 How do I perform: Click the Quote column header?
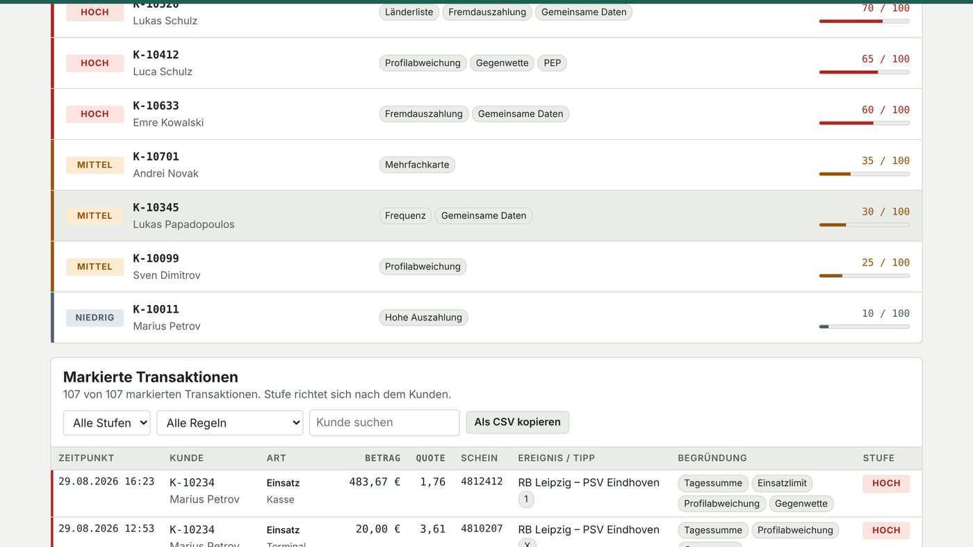pyautogui.click(x=430, y=458)
